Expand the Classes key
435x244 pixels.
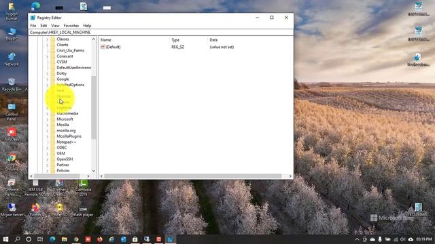click(47, 39)
